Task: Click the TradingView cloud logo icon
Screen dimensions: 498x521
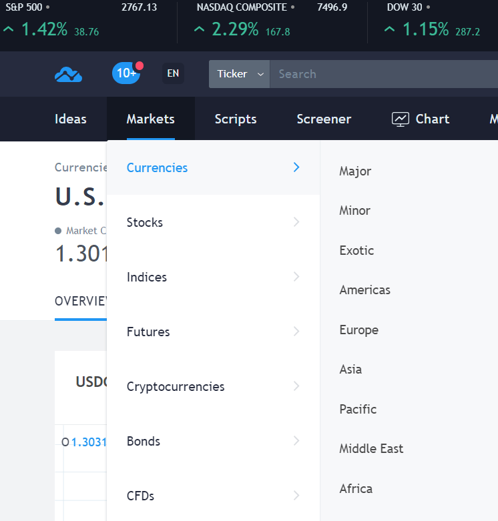Action: point(68,74)
